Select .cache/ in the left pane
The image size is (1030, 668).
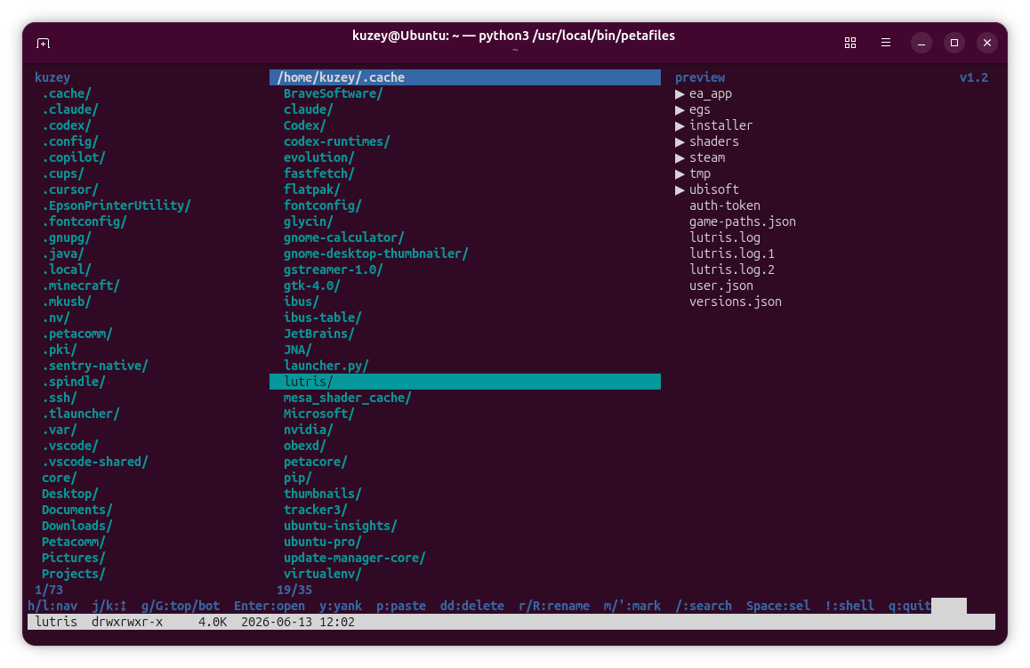67,93
